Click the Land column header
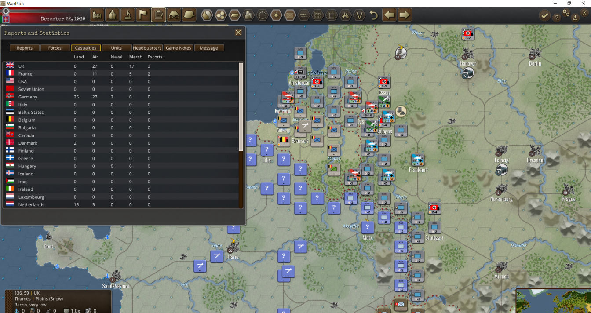591x313 pixels. [79, 57]
